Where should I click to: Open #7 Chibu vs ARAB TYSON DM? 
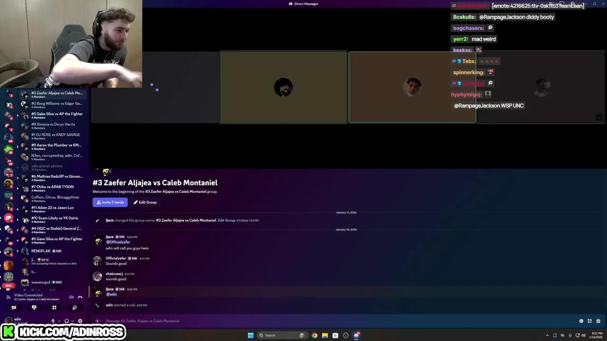pyautogui.click(x=53, y=188)
